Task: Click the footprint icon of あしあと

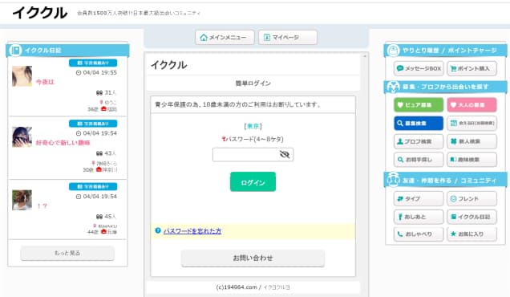Action: click(400, 217)
